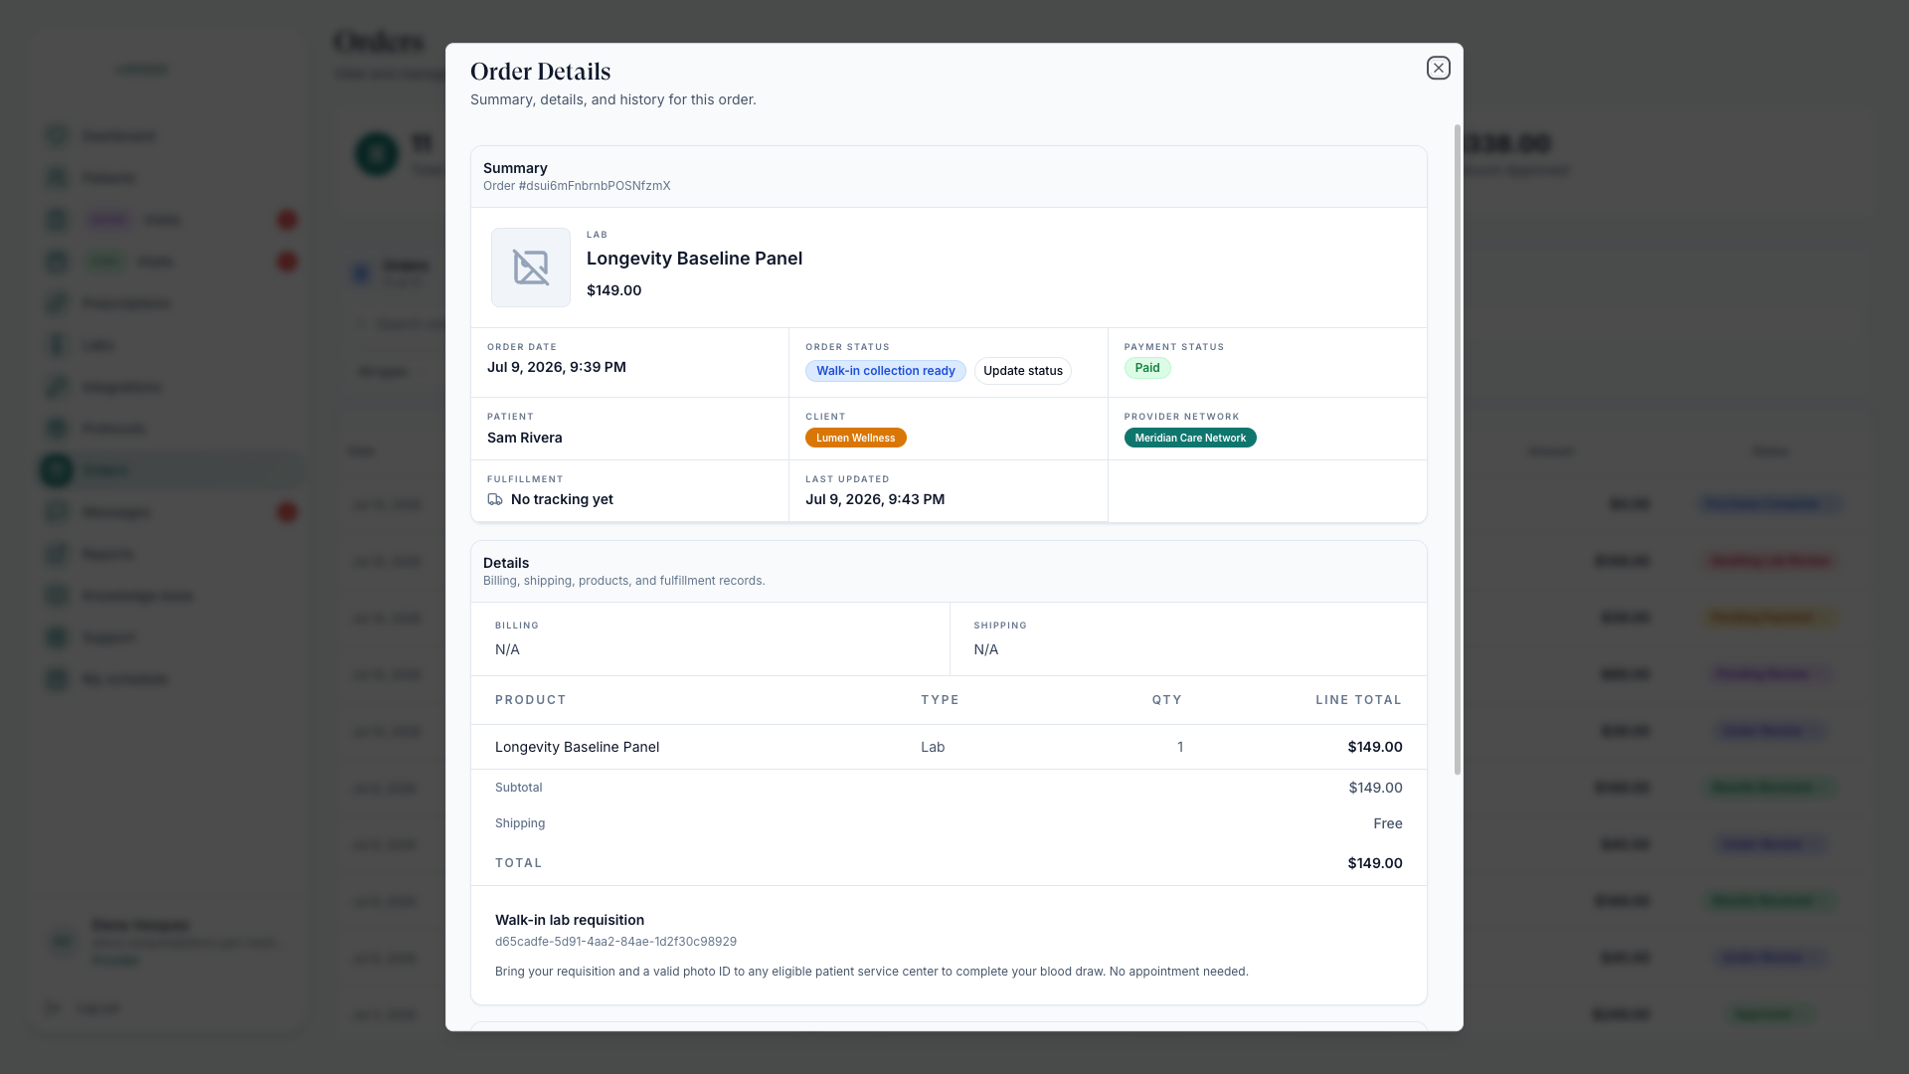Click the missing product image placeholder icon
Viewport: 1909px width, 1074px height.
(531, 268)
